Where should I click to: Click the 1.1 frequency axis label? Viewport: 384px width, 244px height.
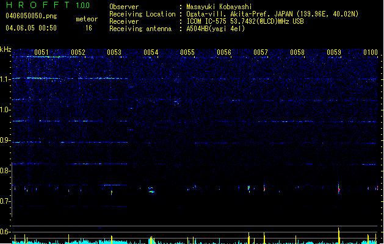click(5, 79)
